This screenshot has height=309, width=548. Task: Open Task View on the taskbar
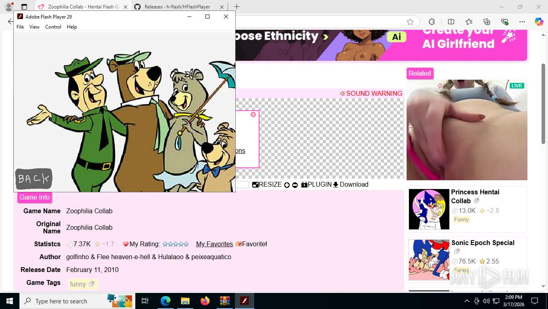point(145,301)
